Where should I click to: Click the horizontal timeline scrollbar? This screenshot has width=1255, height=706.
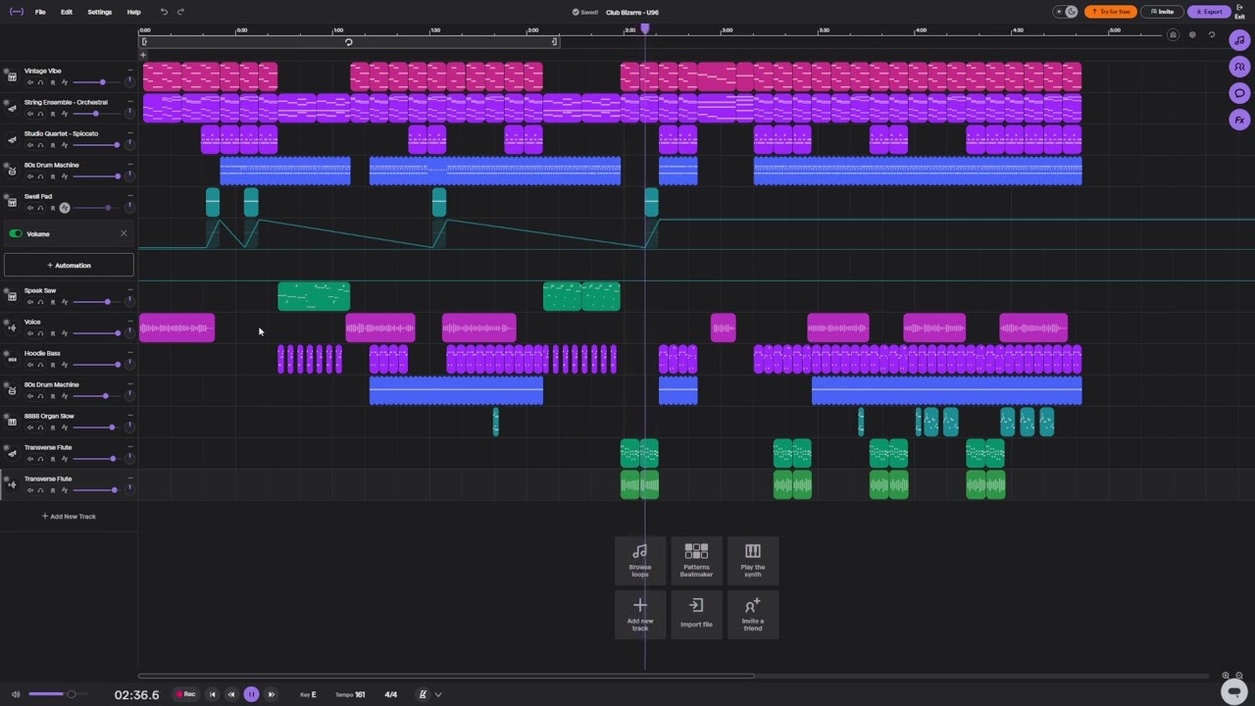pyautogui.click(x=446, y=675)
